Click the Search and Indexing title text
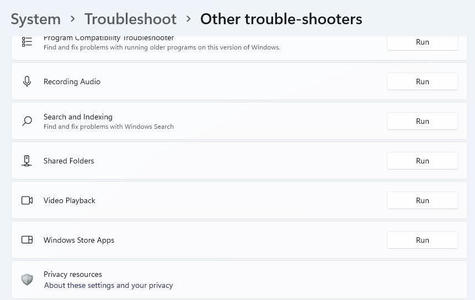This screenshot has width=475, height=300. pyautogui.click(x=78, y=117)
